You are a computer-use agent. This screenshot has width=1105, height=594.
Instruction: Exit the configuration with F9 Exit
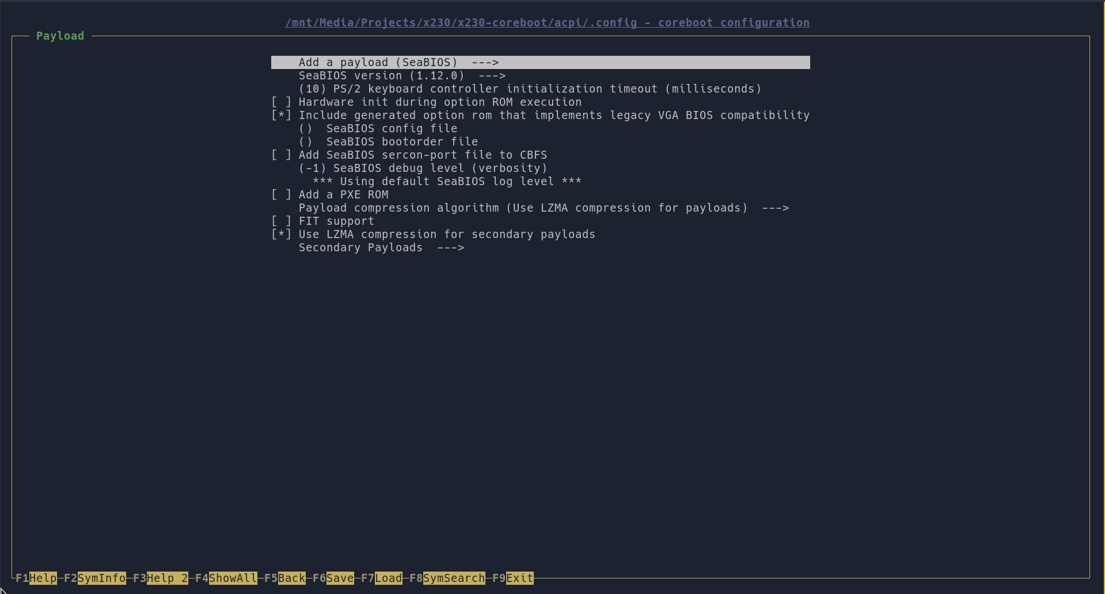tap(513, 578)
